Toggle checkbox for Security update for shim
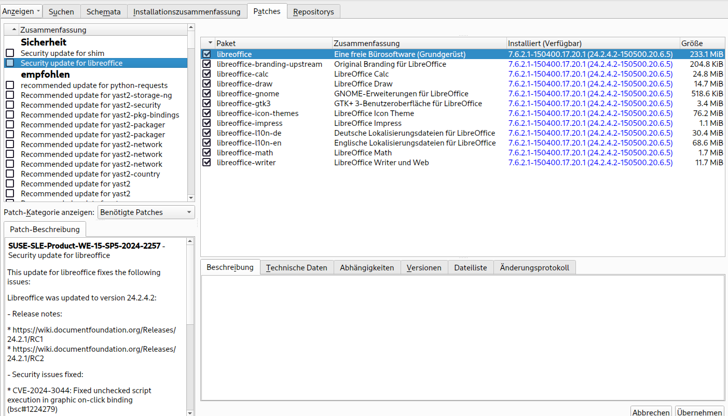Image resolution: width=728 pixels, height=416 pixels. [10, 53]
